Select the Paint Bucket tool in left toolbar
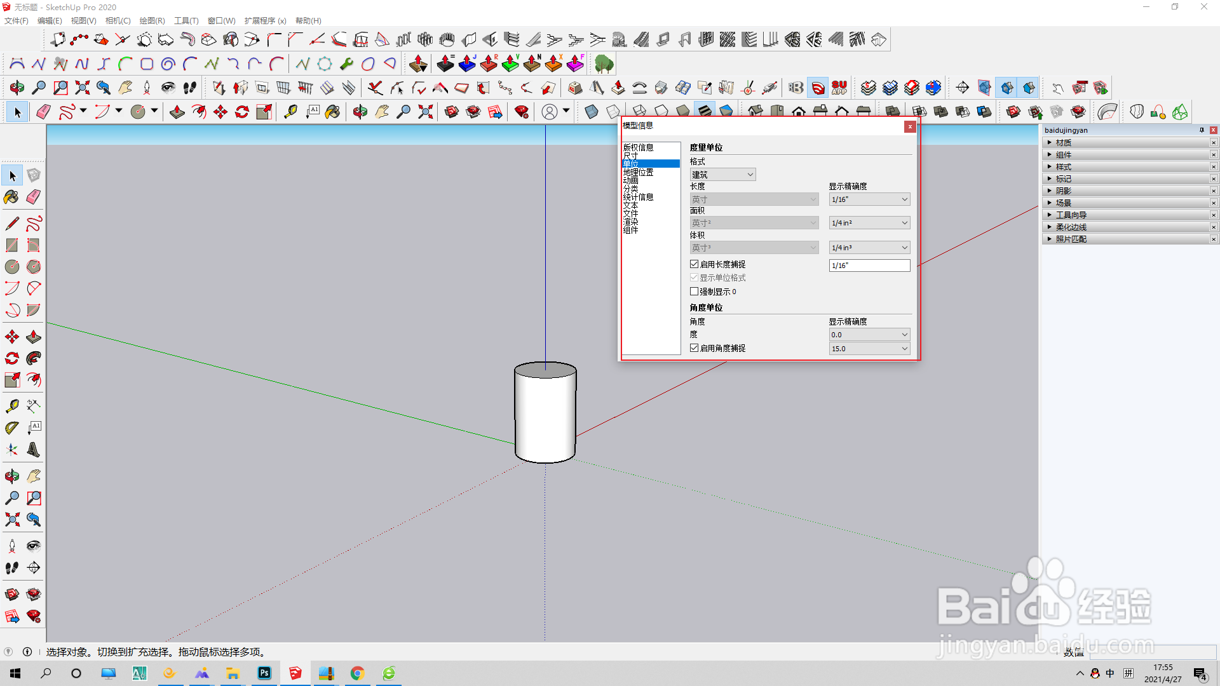 pyautogui.click(x=11, y=197)
